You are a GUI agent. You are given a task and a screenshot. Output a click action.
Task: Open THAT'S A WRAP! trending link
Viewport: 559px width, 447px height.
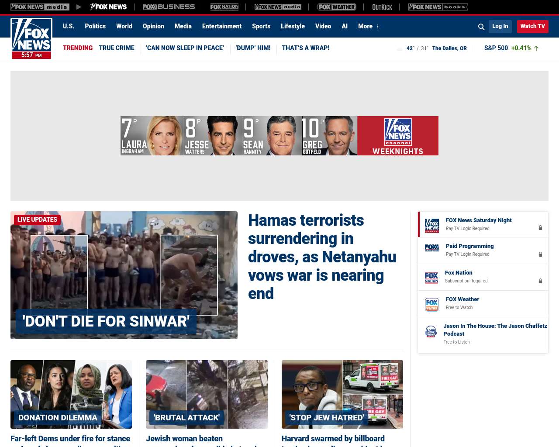306,48
